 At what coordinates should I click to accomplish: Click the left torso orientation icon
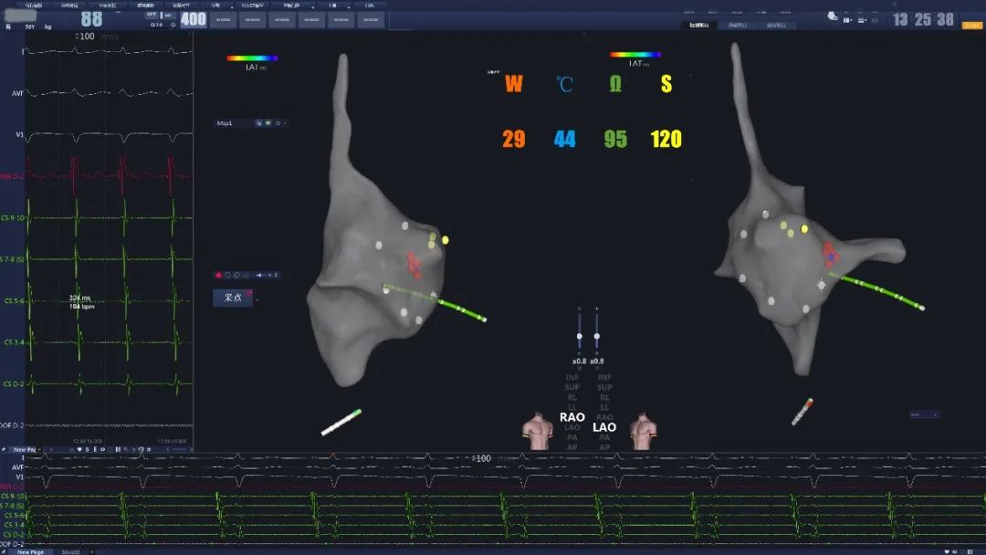tap(538, 430)
